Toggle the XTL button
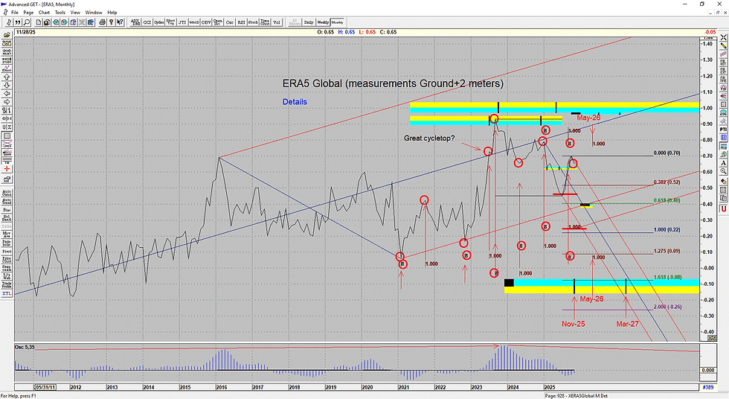Screen dimensions: 729x399 pos(7,293)
